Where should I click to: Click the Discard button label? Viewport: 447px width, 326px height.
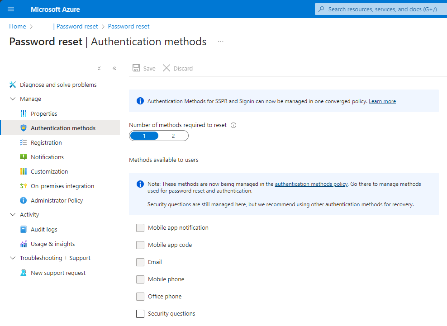[x=183, y=68]
